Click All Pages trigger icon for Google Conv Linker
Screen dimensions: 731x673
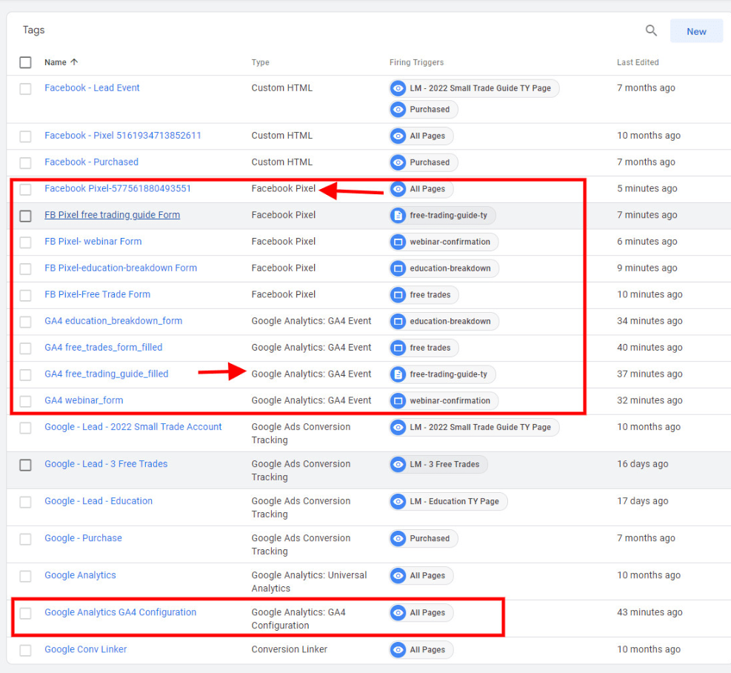(398, 650)
